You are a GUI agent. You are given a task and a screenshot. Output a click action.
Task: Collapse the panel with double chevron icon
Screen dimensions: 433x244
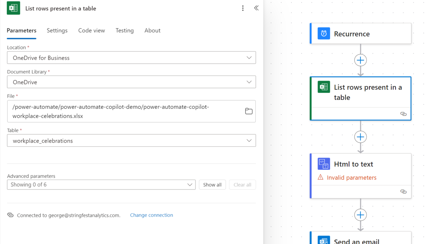pos(256,8)
